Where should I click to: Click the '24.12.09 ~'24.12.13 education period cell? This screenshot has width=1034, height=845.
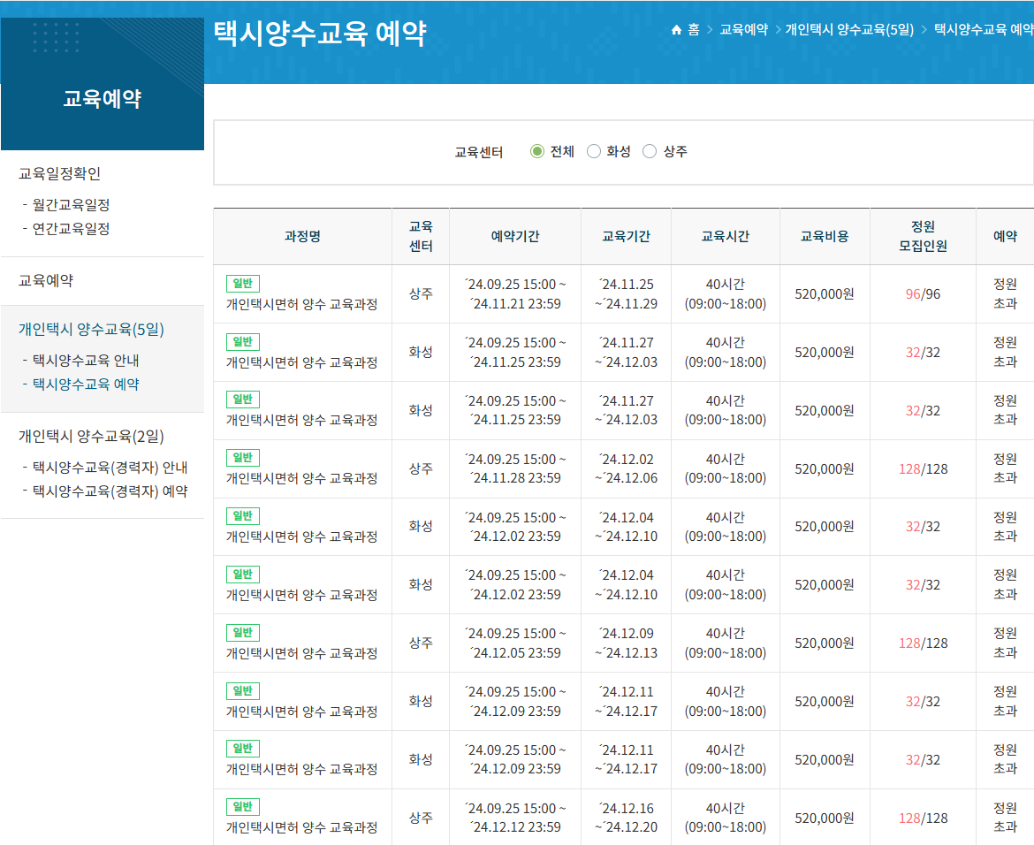[627, 643]
